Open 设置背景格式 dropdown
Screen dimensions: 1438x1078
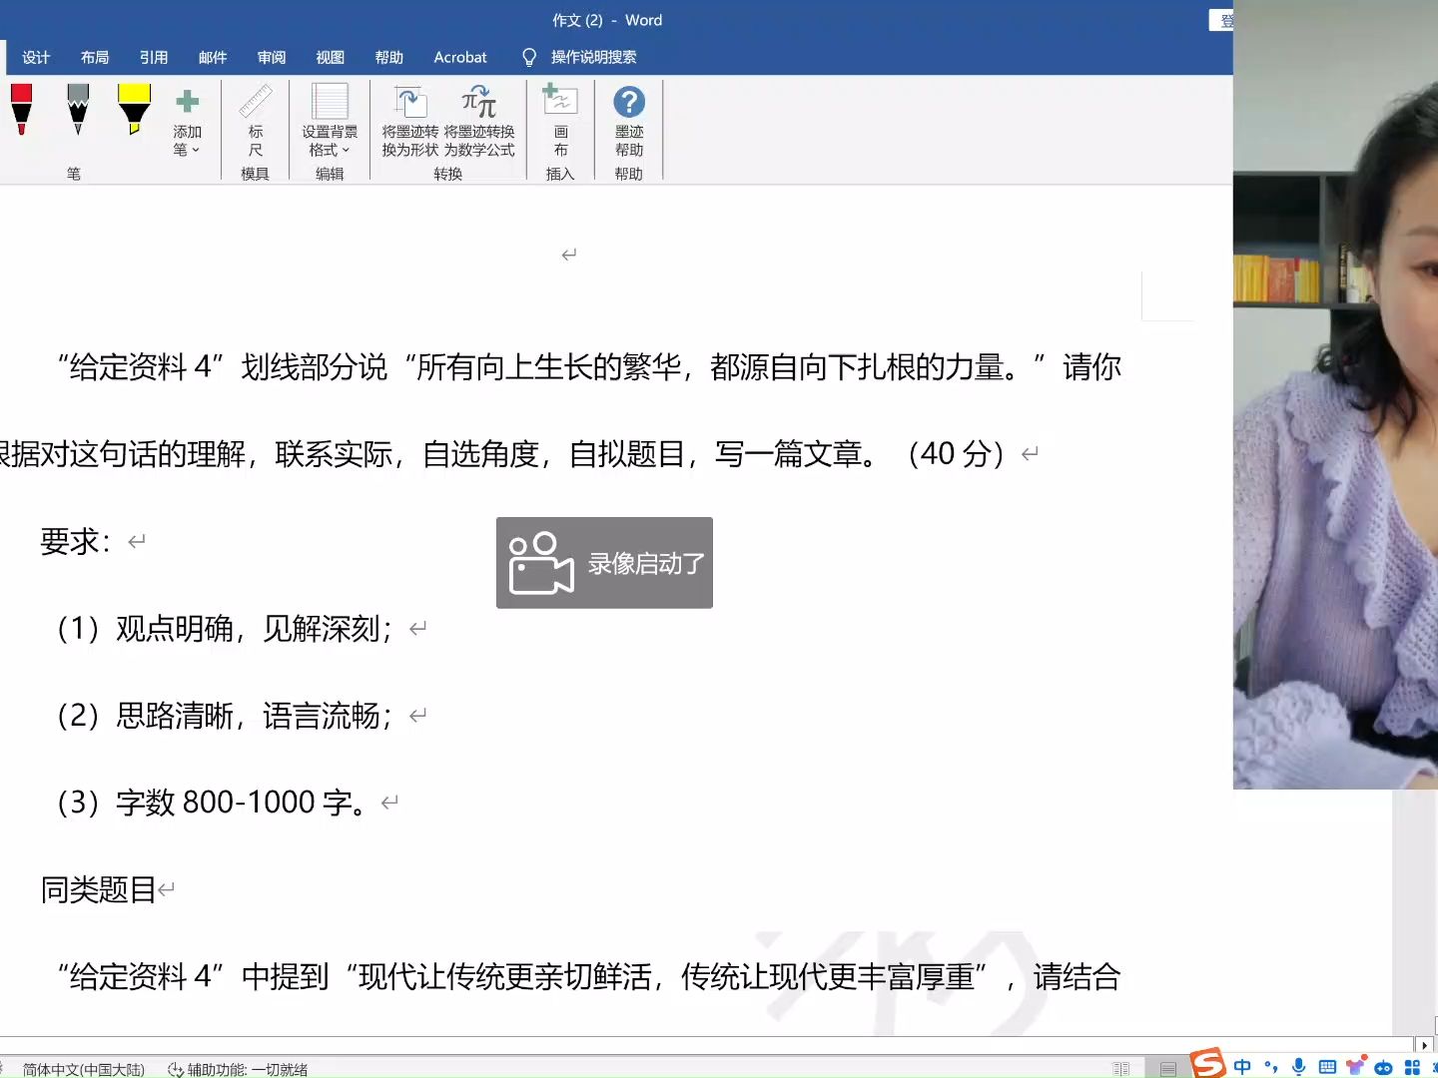coord(330,122)
